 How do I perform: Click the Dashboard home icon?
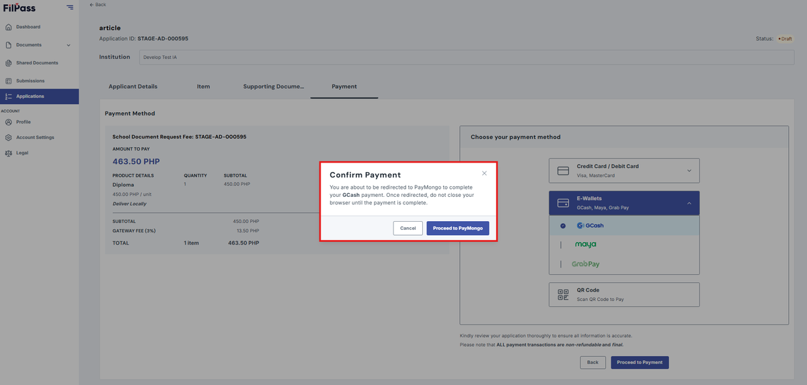[x=8, y=27]
